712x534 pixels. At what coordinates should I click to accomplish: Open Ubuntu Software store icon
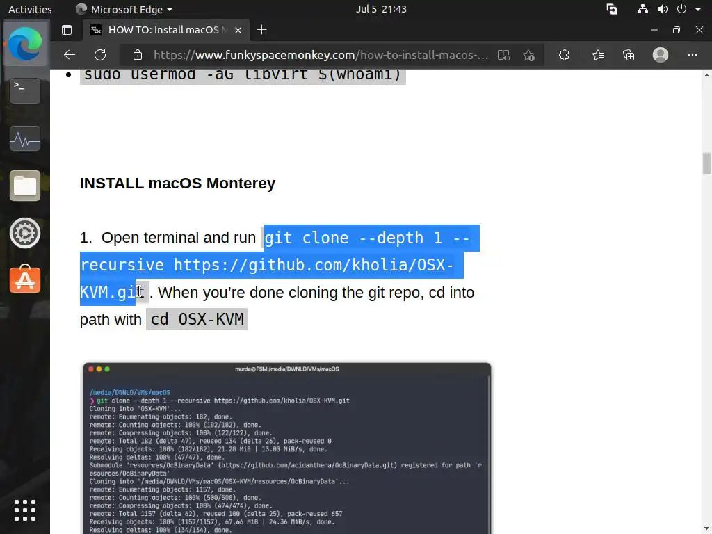coord(25,280)
